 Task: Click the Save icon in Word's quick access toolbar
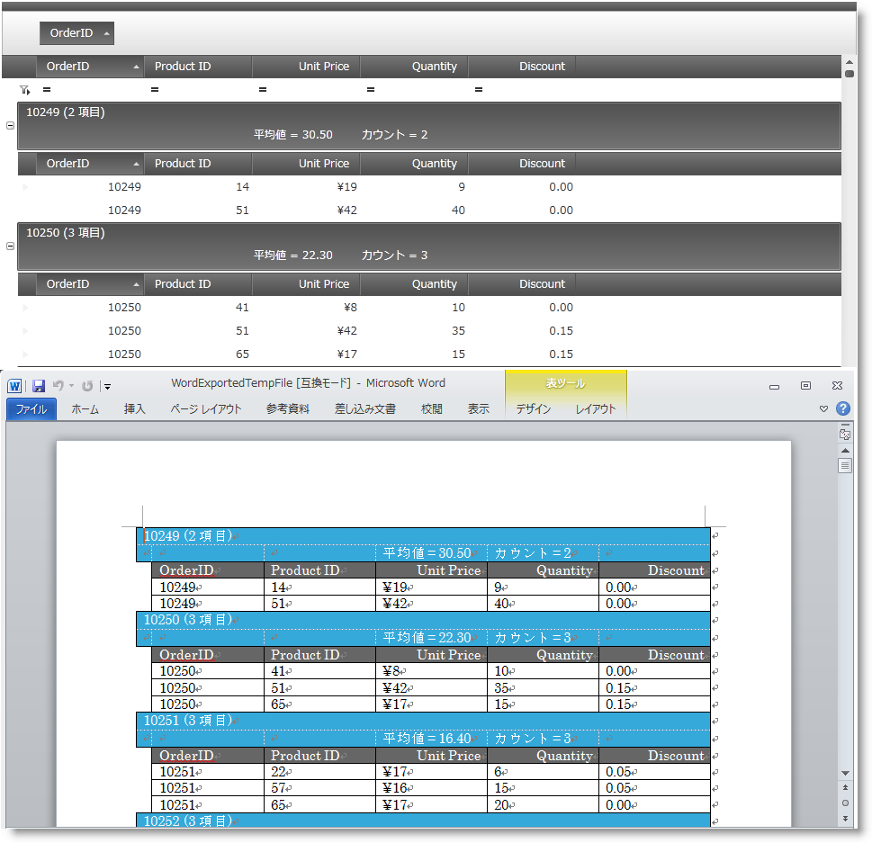pyautogui.click(x=39, y=385)
